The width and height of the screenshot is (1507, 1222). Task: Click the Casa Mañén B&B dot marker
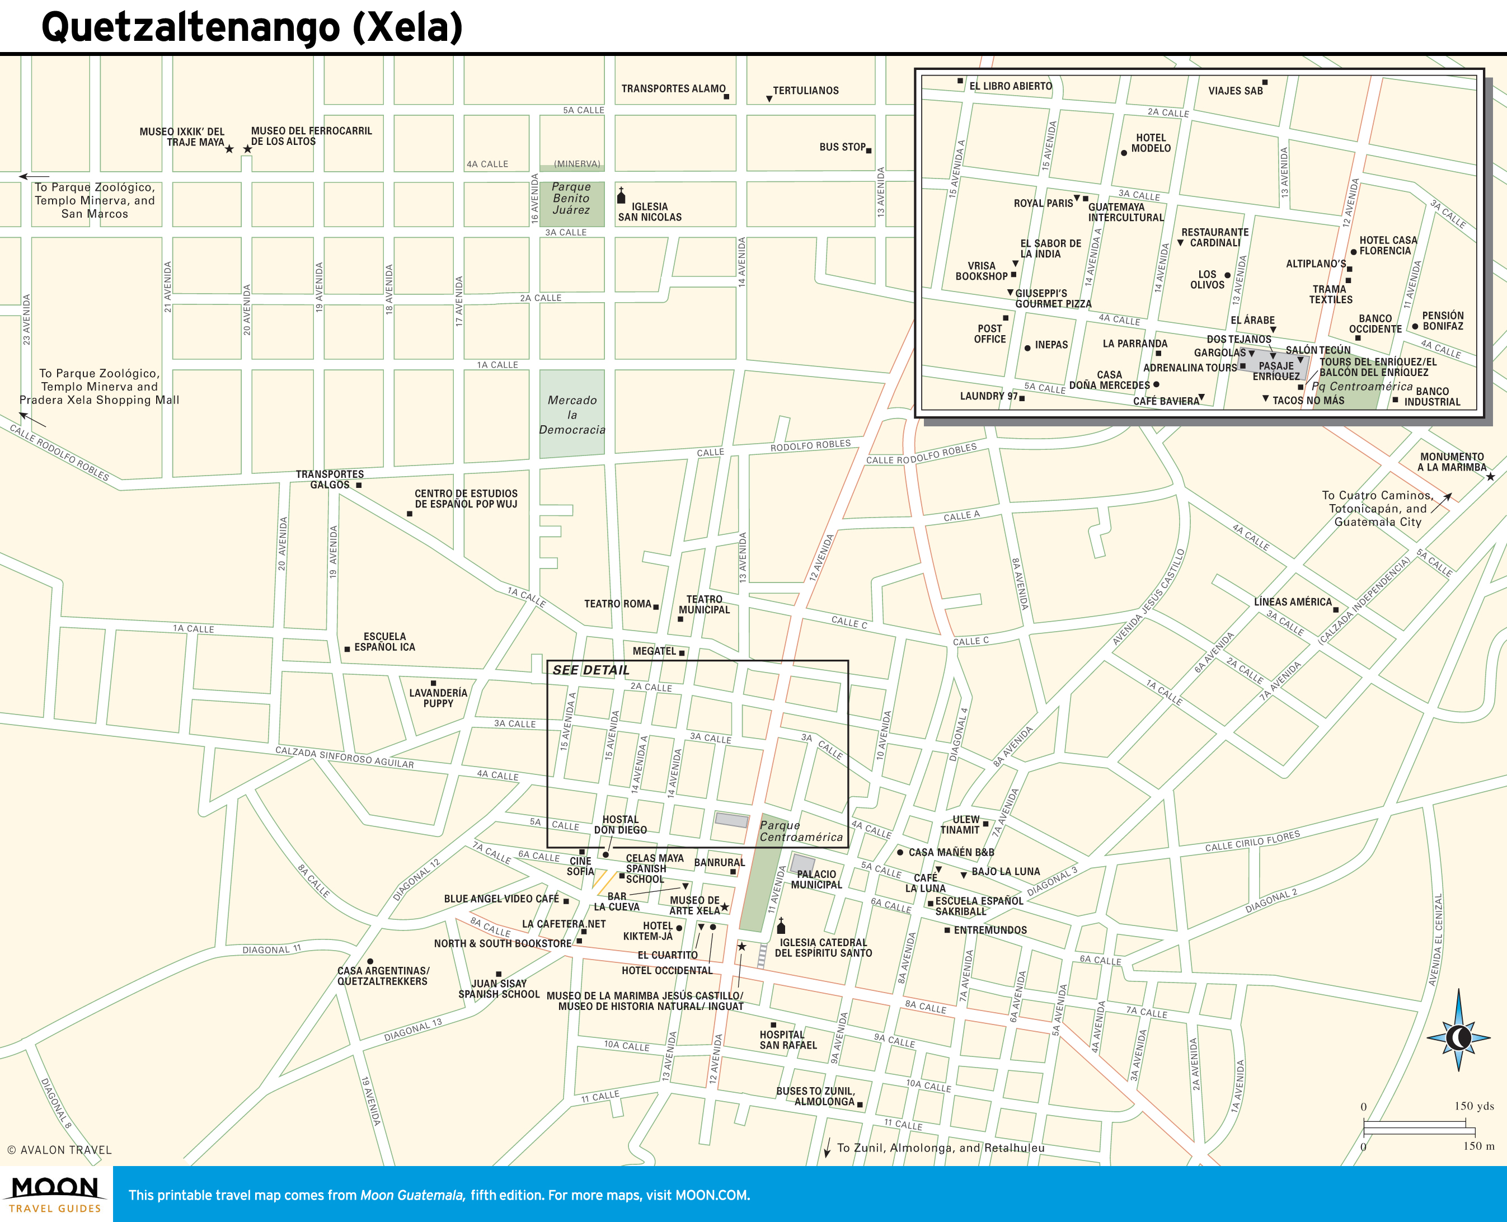899,852
